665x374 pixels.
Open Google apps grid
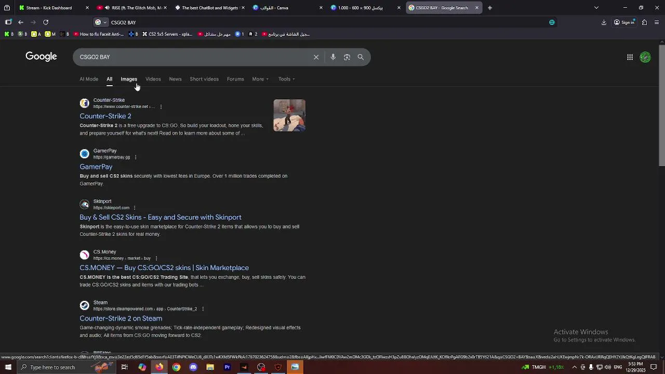(630, 57)
